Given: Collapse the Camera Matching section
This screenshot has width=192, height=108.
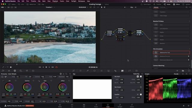Looking at the screenshot, I should (x=189, y=65).
